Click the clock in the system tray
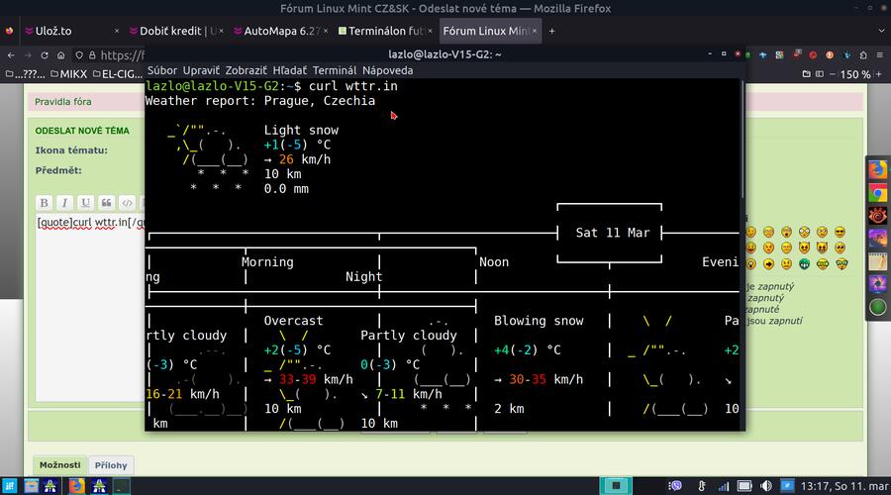891x495 pixels. tap(843, 486)
